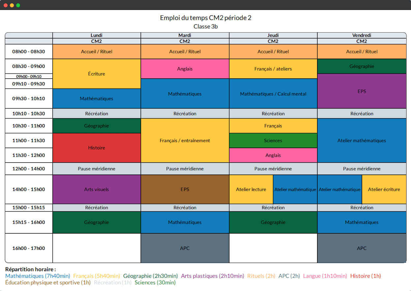Select the Arts visuels afternoon block
411x291 pixels.
[x=97, y=189]
